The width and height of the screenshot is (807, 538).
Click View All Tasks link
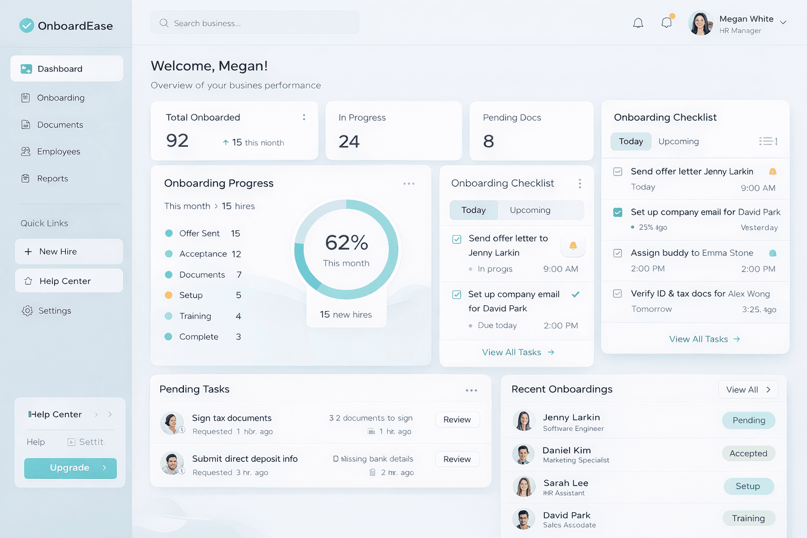(518, 352)
